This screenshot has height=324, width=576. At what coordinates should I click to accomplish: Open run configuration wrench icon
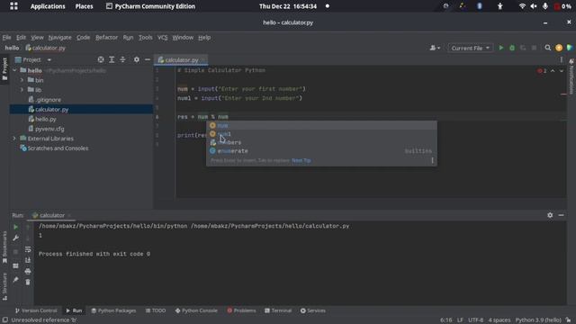coord(15,238)
